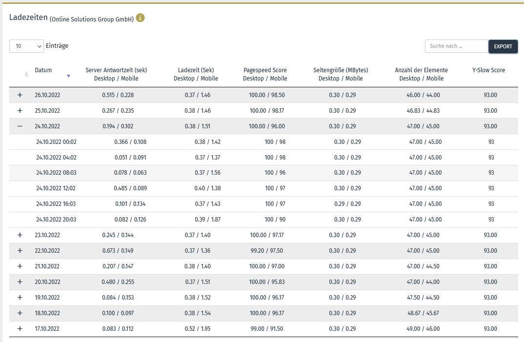Click the Ladezeit (Sek) column header
The image size is (524, 342).
[x=196, y=74]
